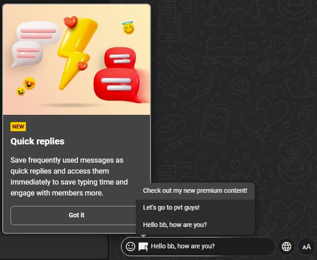Open the emoji picker smiley icon
The height and width of the screenshot is (260, 317).
click(x=130, y=247)
